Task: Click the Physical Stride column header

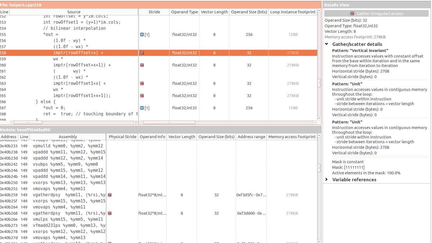Action: (122, 137)
